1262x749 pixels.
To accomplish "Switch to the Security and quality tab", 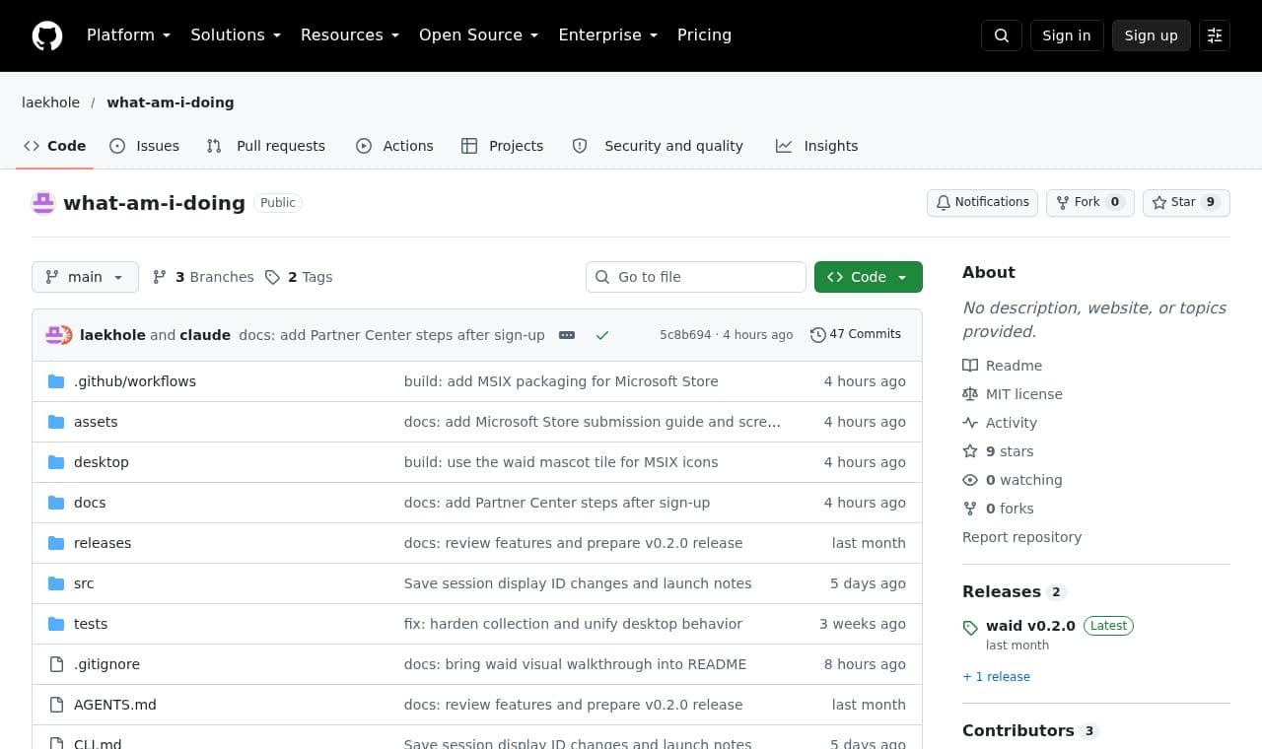I will click(x=658, y=146).
